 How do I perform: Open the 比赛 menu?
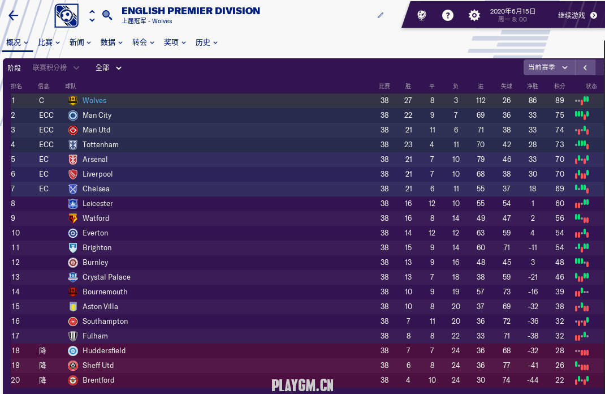49,42
